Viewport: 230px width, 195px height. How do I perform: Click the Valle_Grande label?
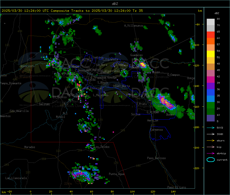[x=76, y=95]
